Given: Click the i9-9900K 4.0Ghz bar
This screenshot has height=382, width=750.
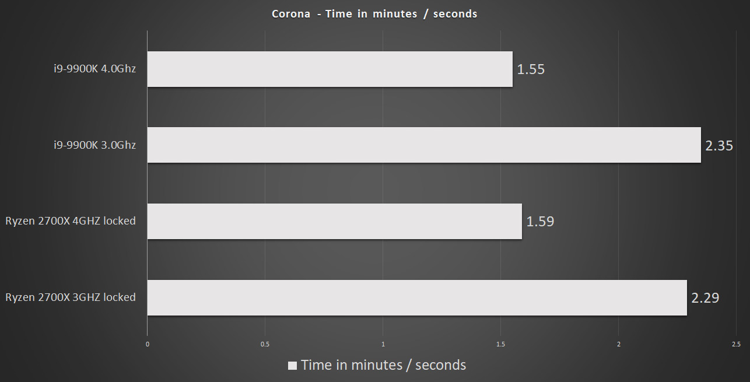Looking at the screenshot, I should tap(330, 69).
